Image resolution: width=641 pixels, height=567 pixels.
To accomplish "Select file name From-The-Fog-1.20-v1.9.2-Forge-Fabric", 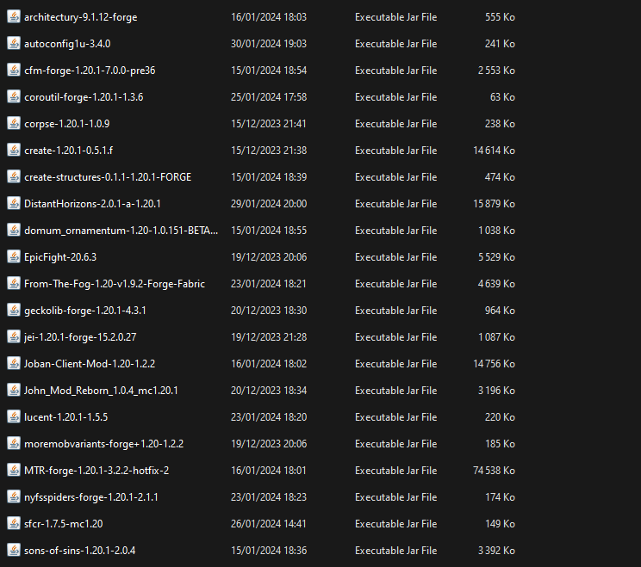I will [x=115, y=284].
